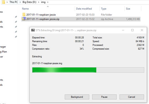Click img in the address breadcrumb

pos(43,2)
